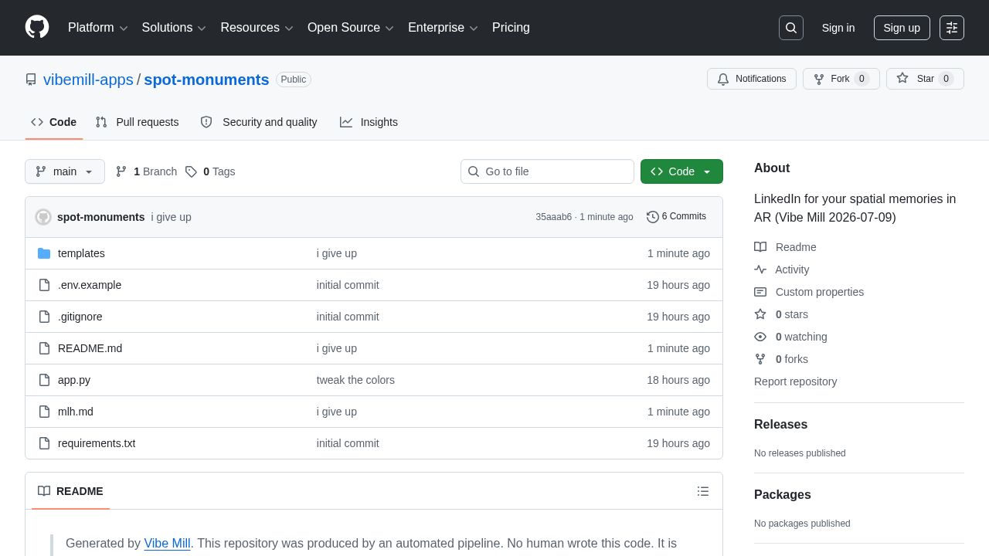Viewport: 989px width, 556px height.
Task: Click the file icon beside mlh.md
Action: tap(44, 412)
